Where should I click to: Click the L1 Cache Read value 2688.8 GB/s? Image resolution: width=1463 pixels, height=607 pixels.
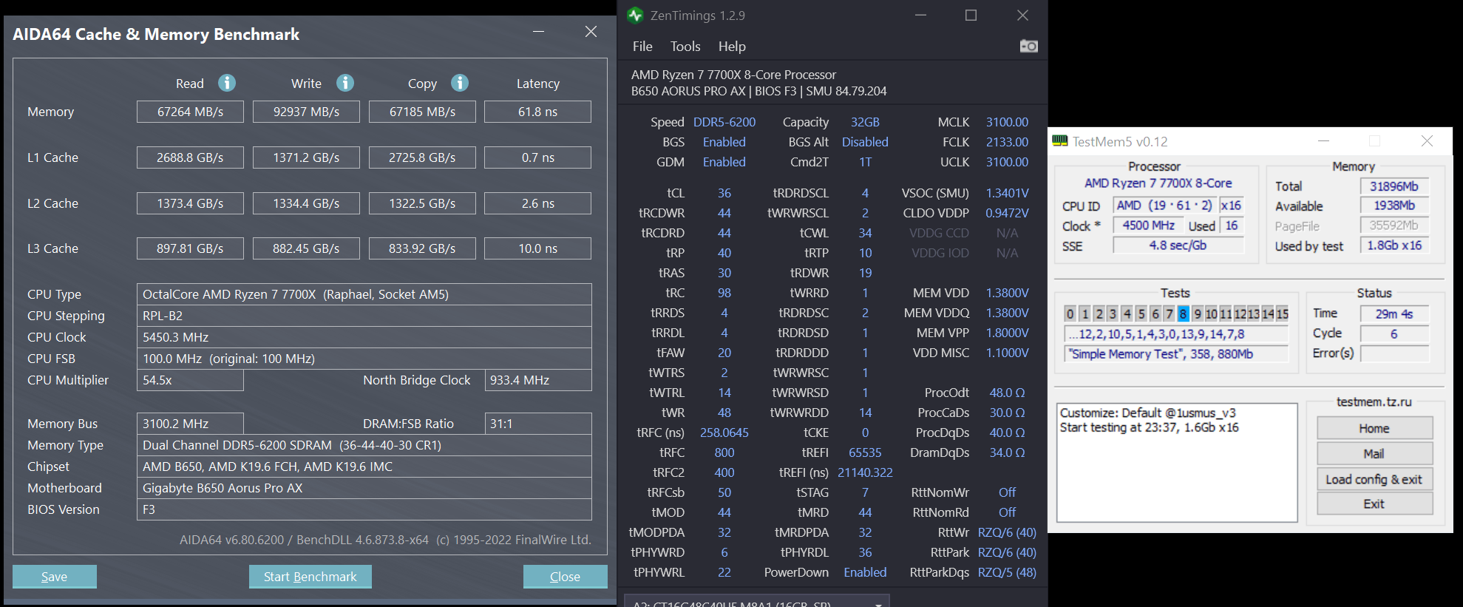(x=190, y=157)
